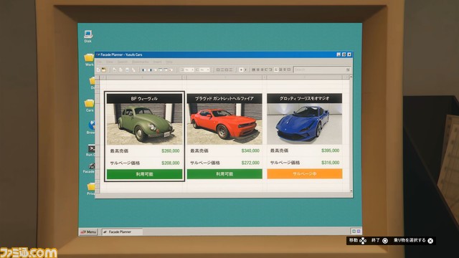Screen dimensions: 459x258
Task: Click the green 利用可能 button under BF ウィーヴィル
Action: [144, 174]
